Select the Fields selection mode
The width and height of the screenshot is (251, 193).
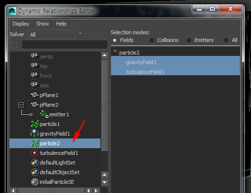pyautogui.click(x=114, y=40)
